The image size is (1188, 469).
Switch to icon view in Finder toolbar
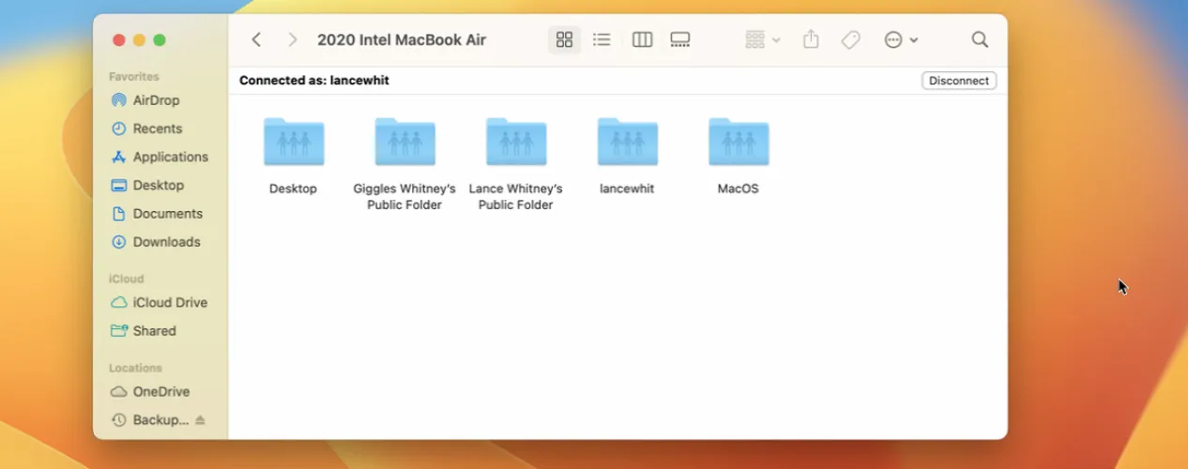click(x=564, y=39)
